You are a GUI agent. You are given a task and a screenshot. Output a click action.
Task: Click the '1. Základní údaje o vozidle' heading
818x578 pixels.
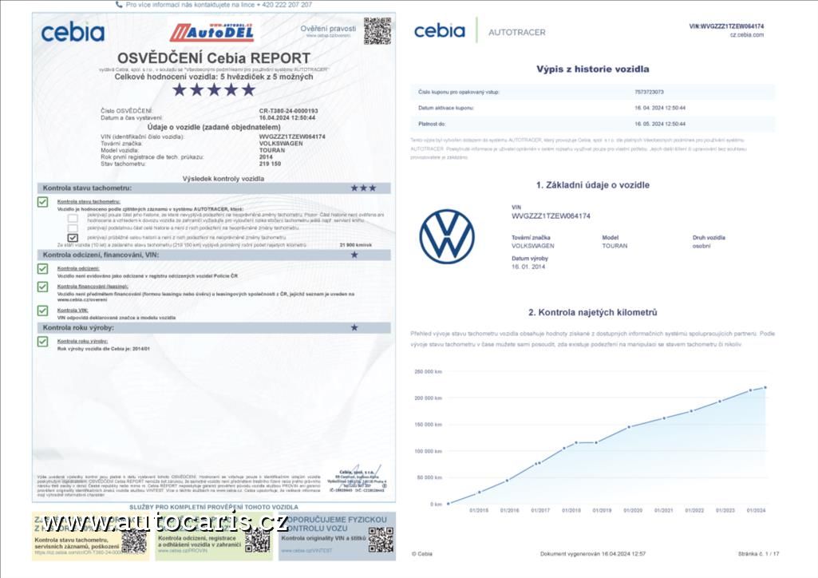[593, 184]
